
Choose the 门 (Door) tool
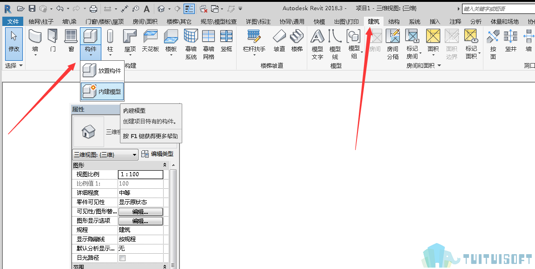[53, 41]
